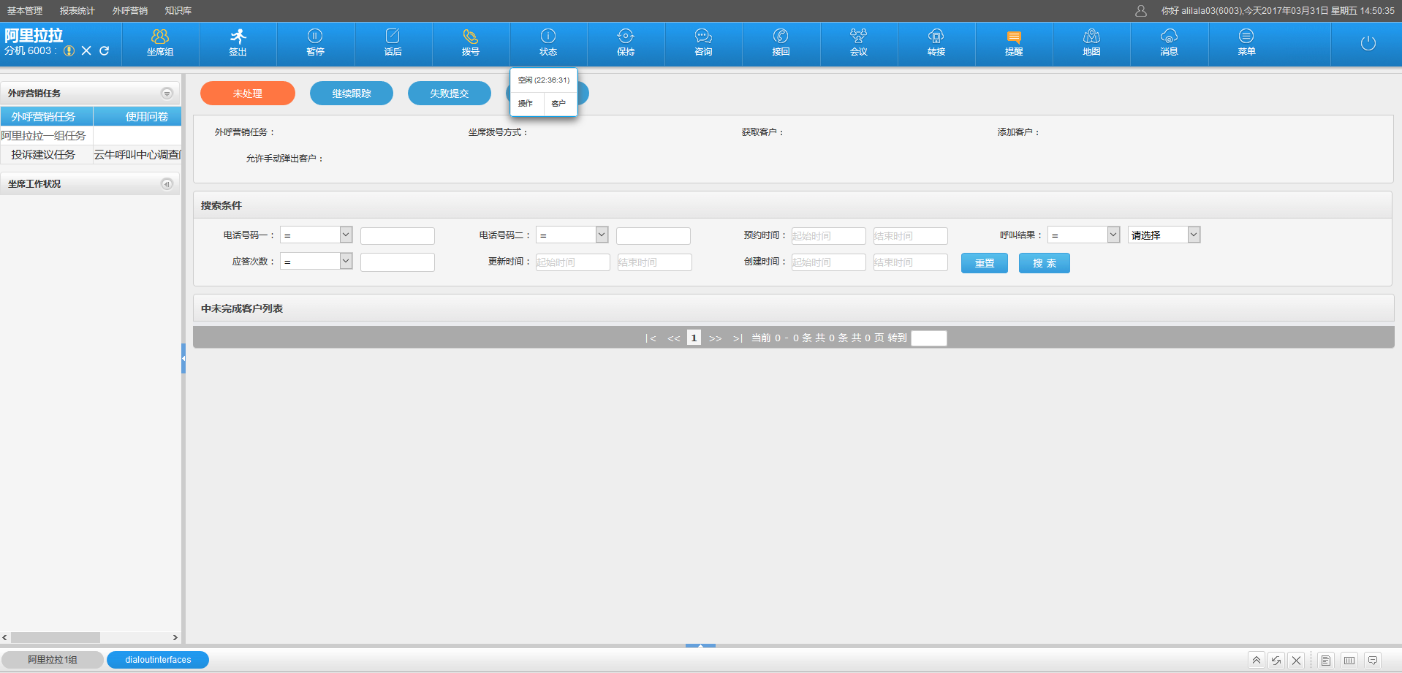Click the 坐席组 agent group icon
This screenshot has height=673, width=1402.
click(x=160, y=42)
